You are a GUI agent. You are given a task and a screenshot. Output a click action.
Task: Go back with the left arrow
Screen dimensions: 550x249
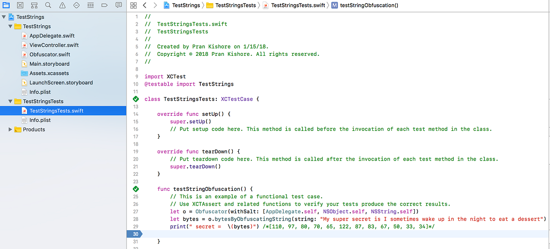click(144, 5)
